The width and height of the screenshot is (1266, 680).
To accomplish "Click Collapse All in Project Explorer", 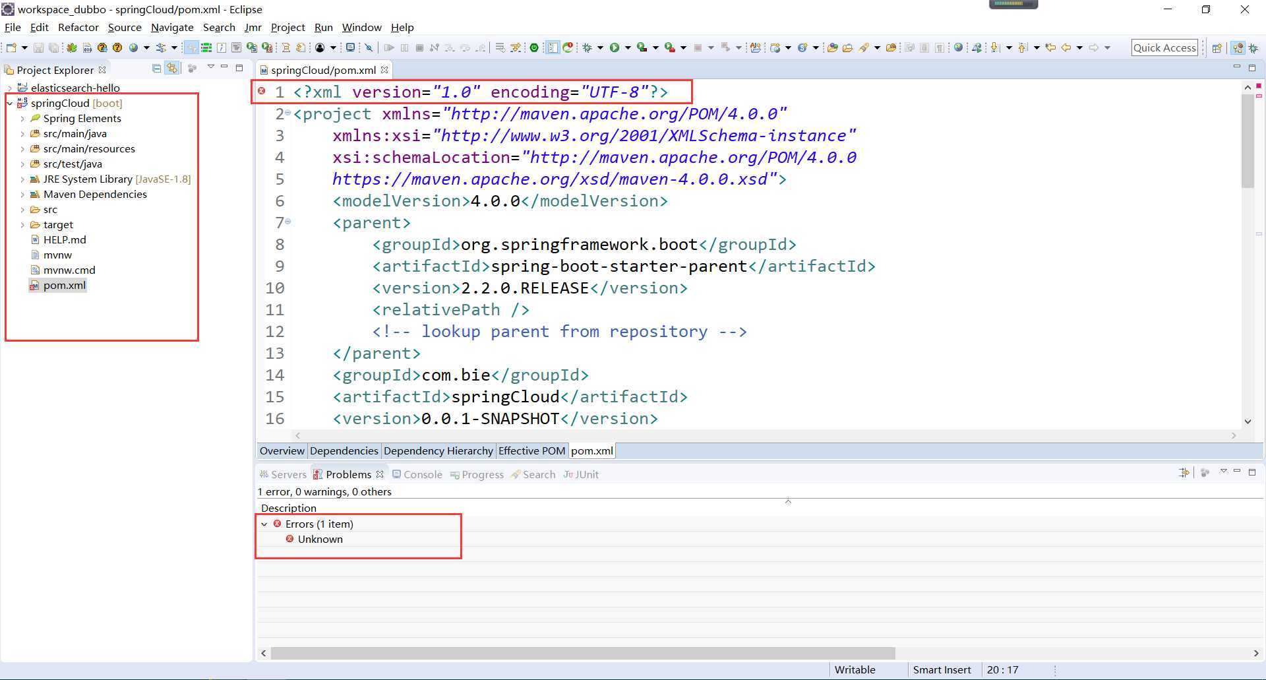I will (156, 68).
